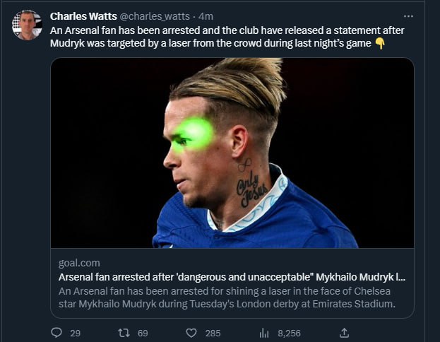Click the pointing down emoji in tweet

[380, 44]
